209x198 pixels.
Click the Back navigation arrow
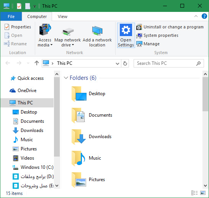pos(8,63)
